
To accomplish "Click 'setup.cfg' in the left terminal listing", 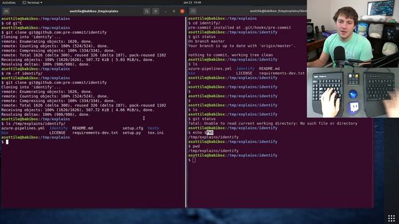I will pos(133,128).
